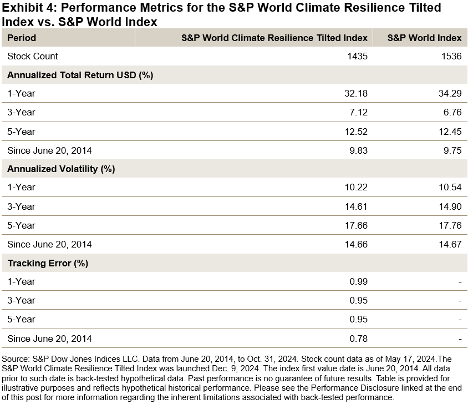The width and height of the screenshot is (468, 404).
Task: Select the Period column header
Action: pos(22,38)
